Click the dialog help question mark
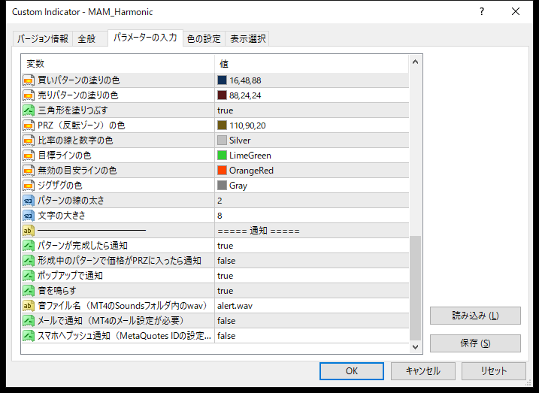Image resolution: width=539 pixels, height=393 pixels. 482,12
